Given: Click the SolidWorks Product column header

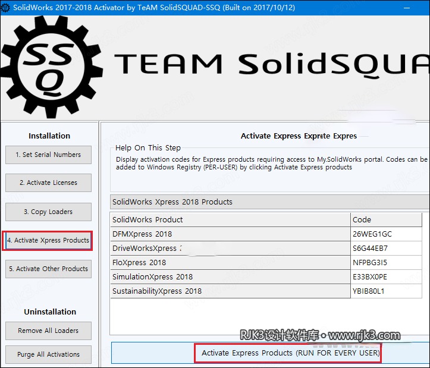Looking at the screenshot, I should point(230,219).
